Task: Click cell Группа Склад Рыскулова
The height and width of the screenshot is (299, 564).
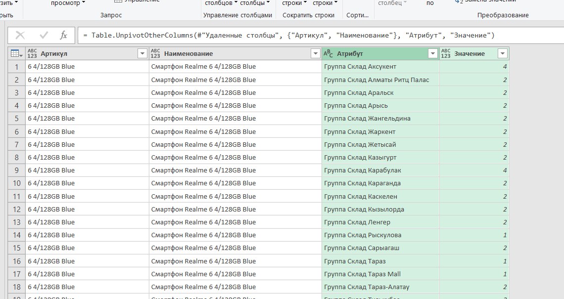Action: click(x=380, y=235)
